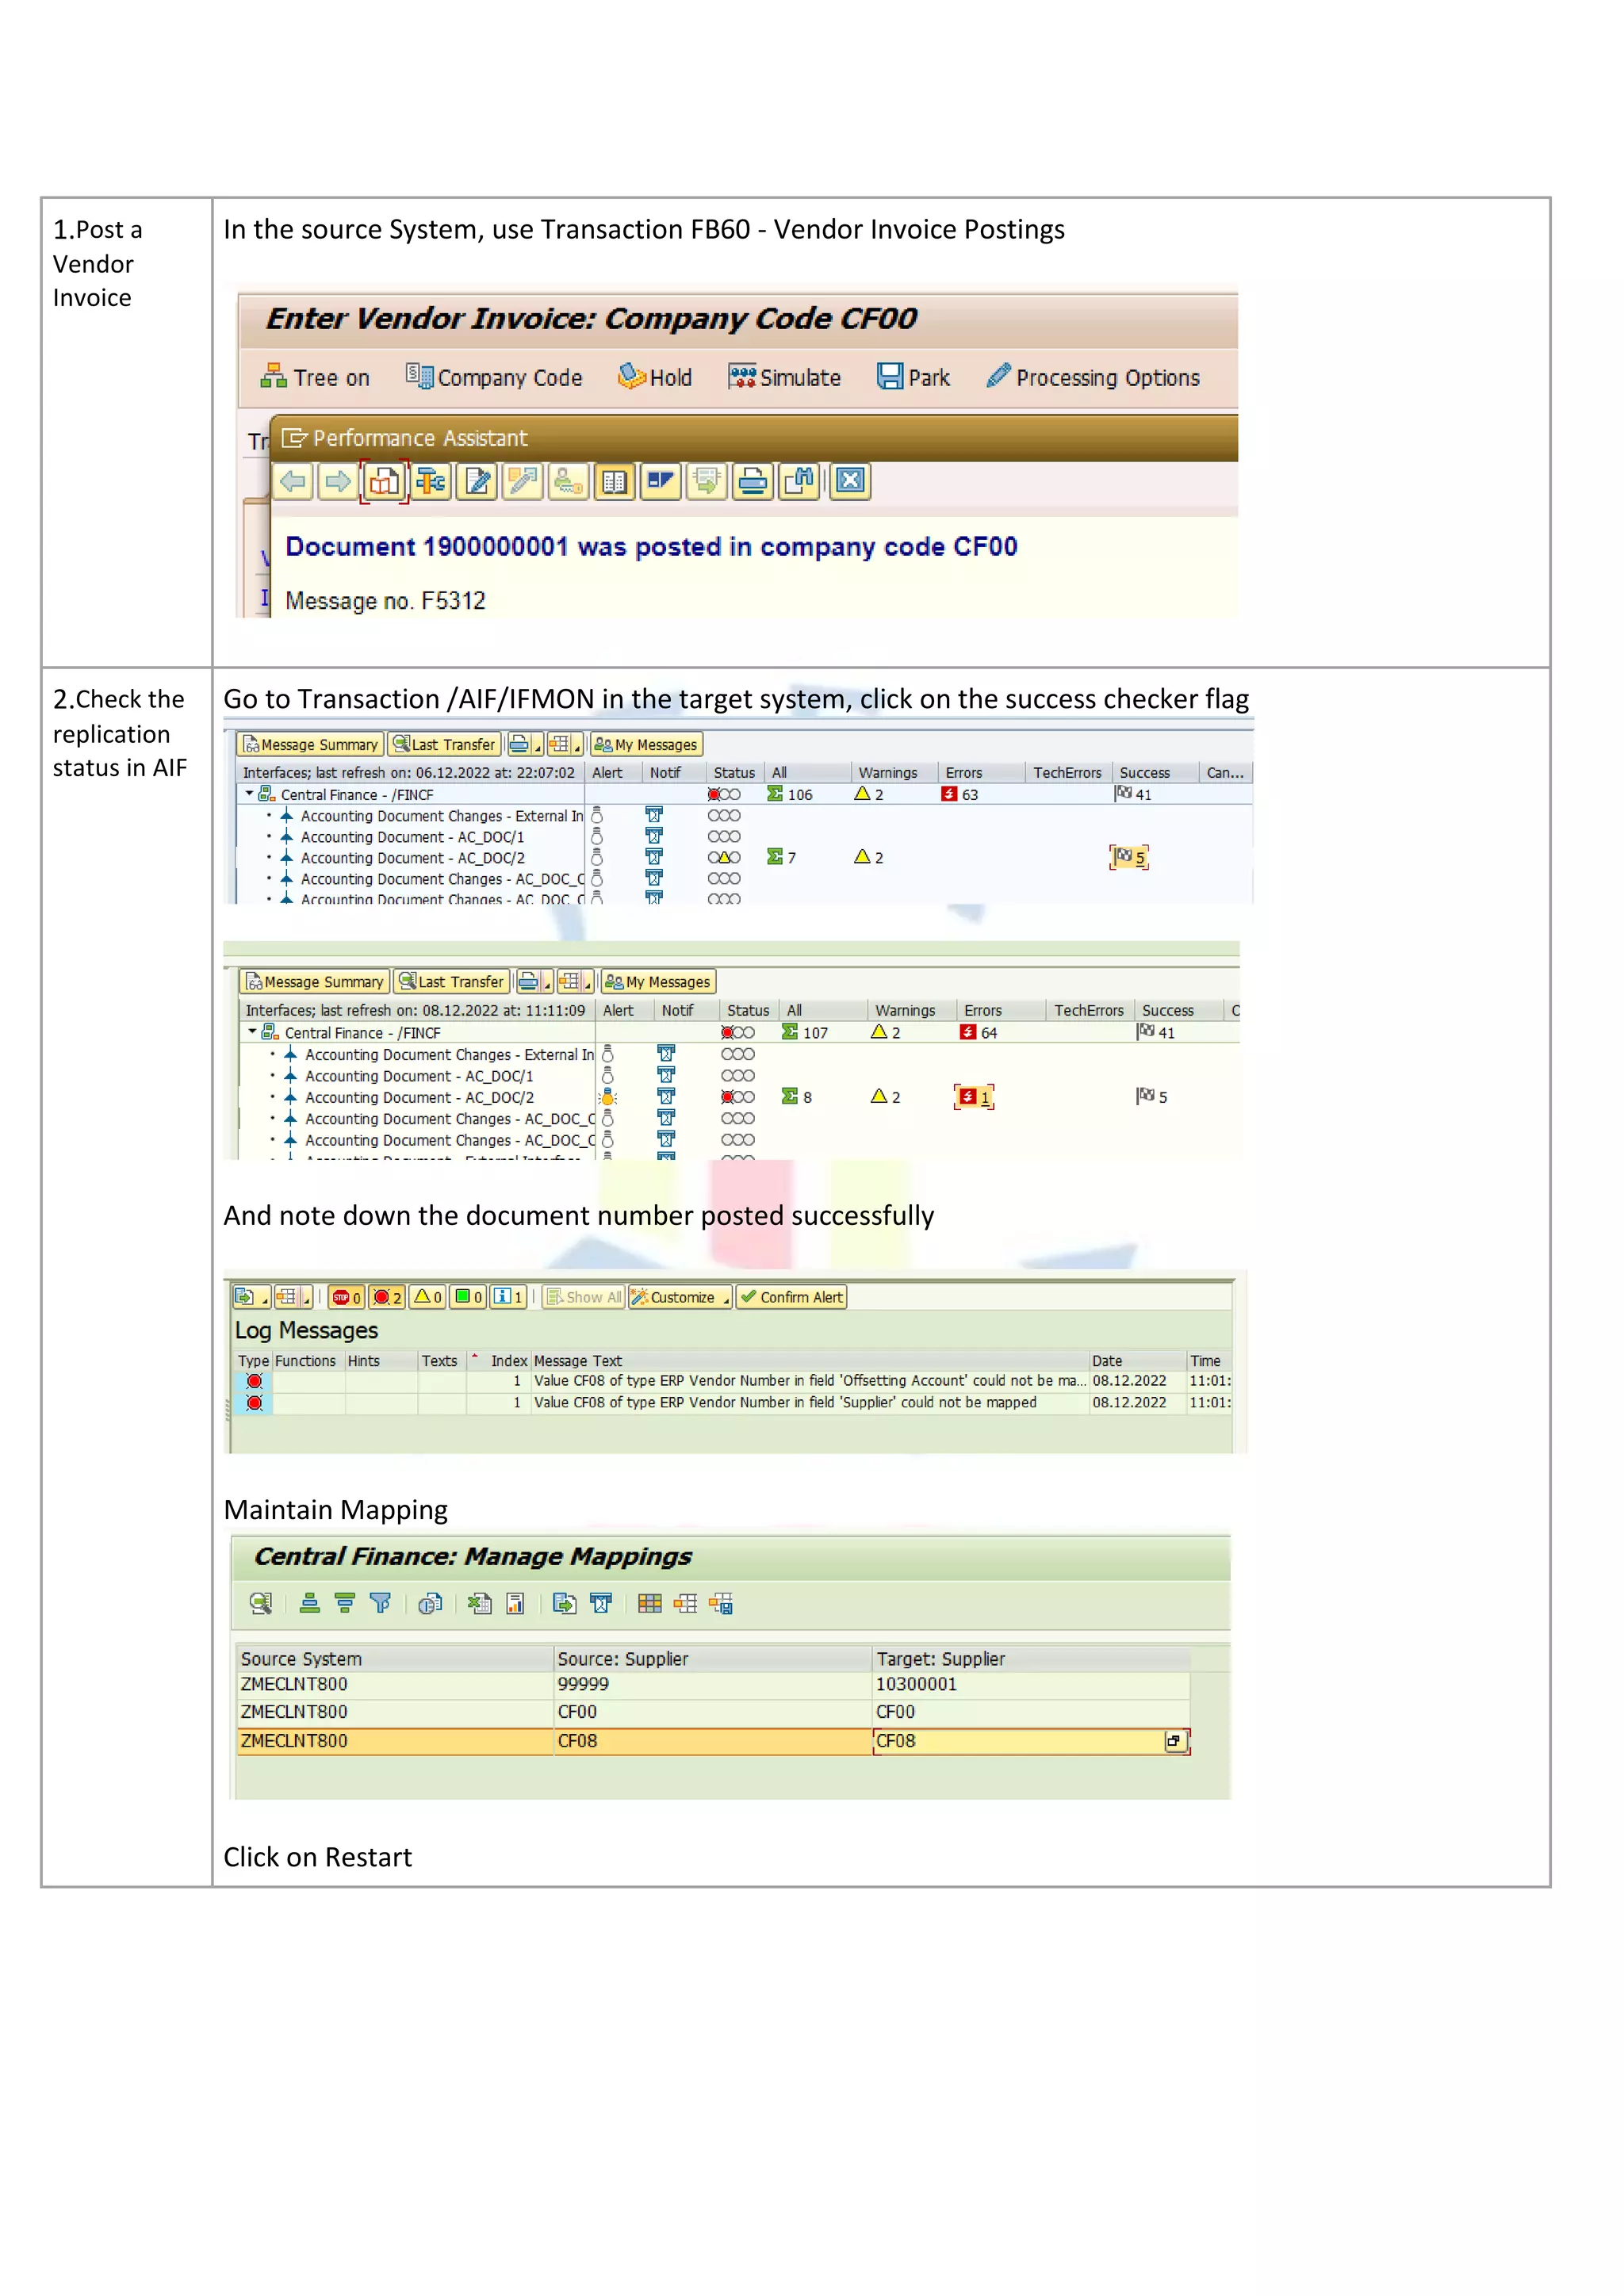Click the Change Layout icon in Manage Mappings
Image resolution: width=1624 pixels, height=2296 pixels.
tap(685, 1604)
